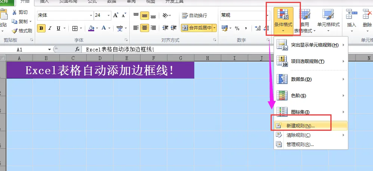Open Top/Bottom Rules (项目选取规则) submenu
Viewport: 373px width, 171px height.
[x=311, y=61]
